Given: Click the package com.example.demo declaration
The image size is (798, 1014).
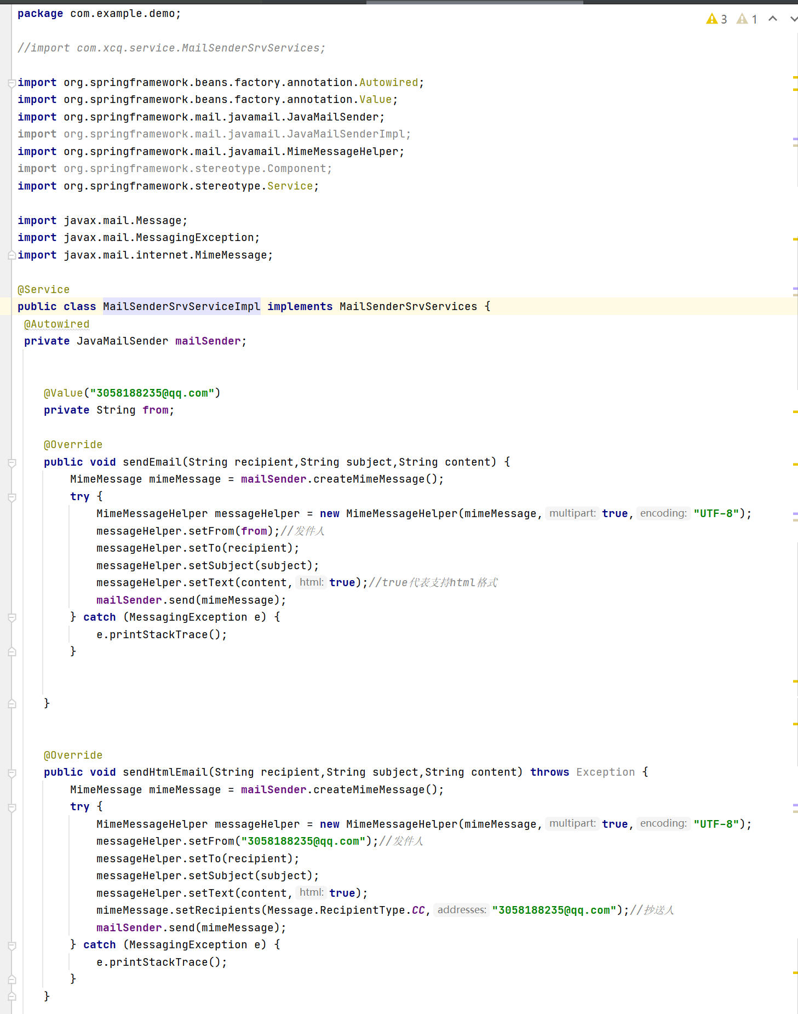Looking at the screenshot, I should coord(99,13).
